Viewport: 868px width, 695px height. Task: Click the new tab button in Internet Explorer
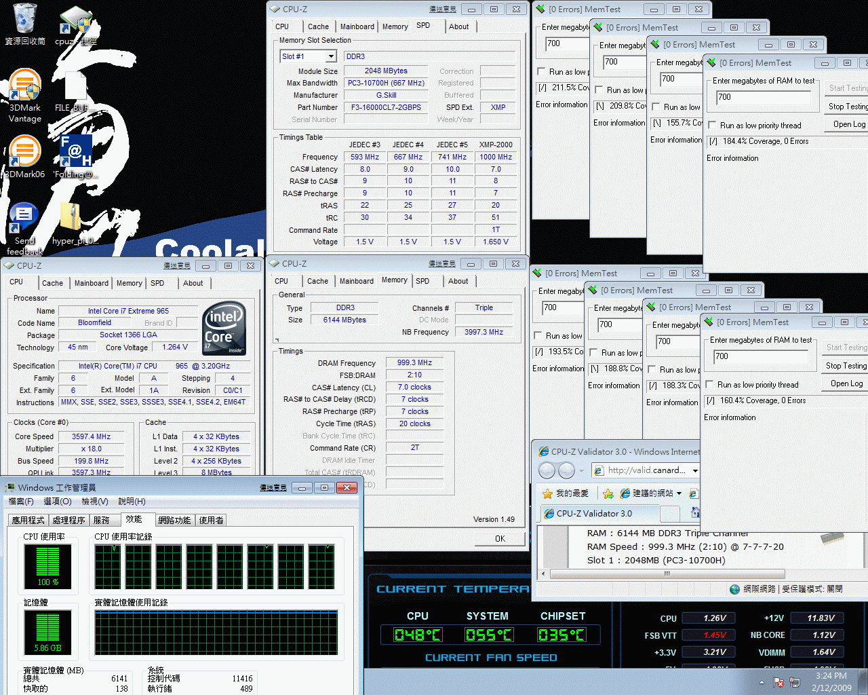(669, 513)
